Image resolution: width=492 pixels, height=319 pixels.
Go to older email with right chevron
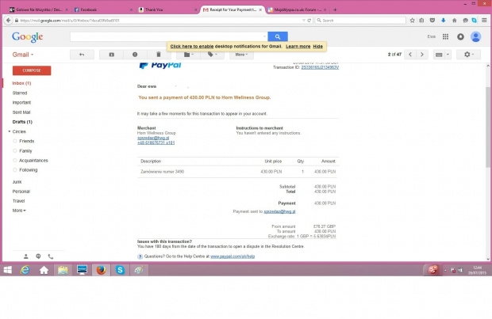(x=422, y=55)
